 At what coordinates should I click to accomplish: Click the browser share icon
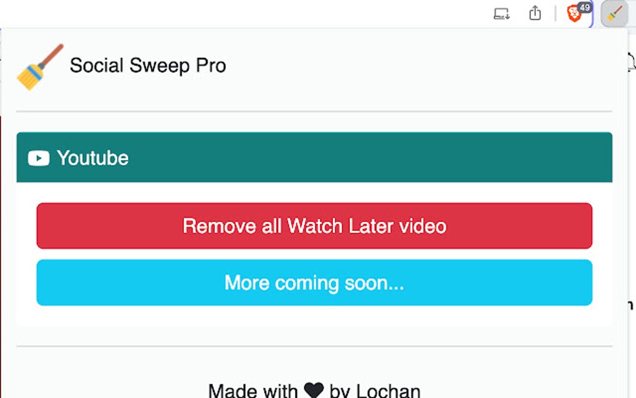pos(535,13)
